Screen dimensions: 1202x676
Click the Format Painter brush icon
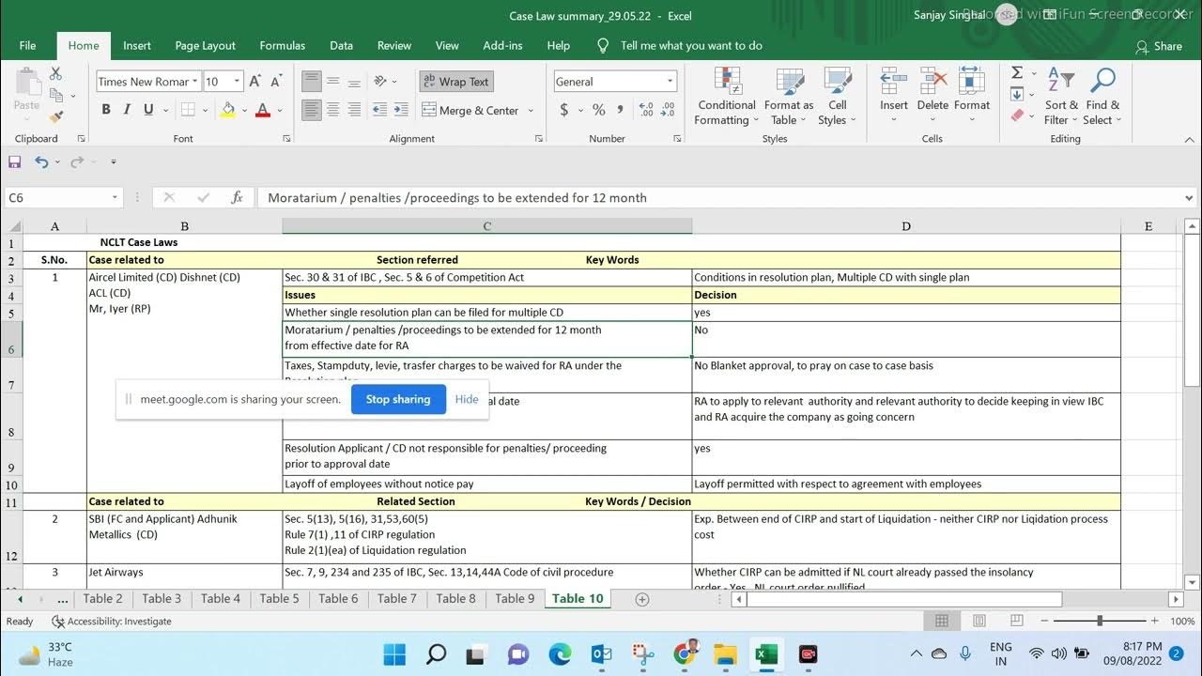[55, 117]
